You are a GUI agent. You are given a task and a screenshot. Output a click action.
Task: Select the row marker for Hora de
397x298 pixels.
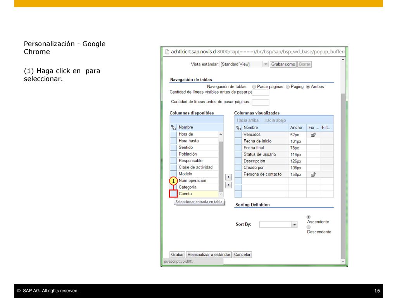pyautogui.click(x=173, y=134)
